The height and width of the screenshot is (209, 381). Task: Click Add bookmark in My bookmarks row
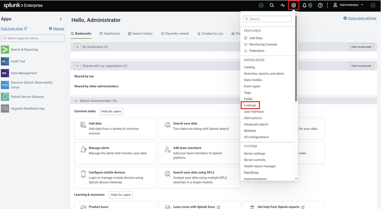click(x=361, y=47)
